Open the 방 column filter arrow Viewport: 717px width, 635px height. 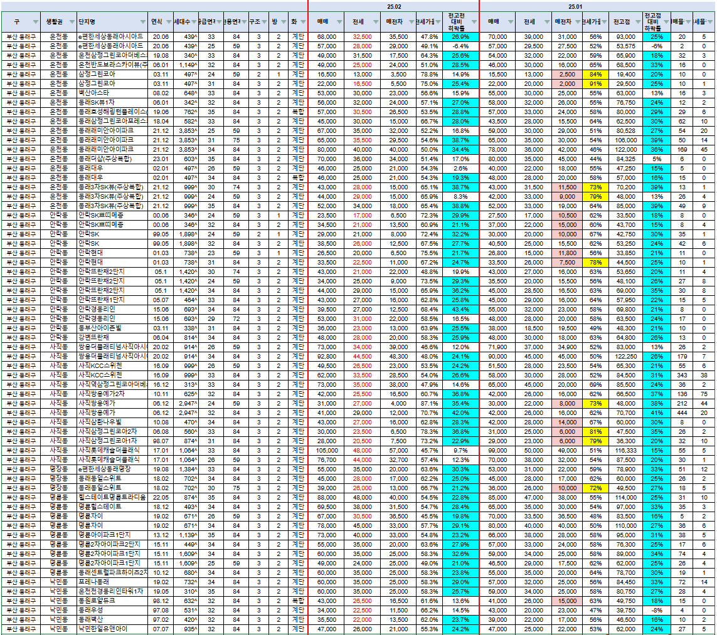pos(284,22)
